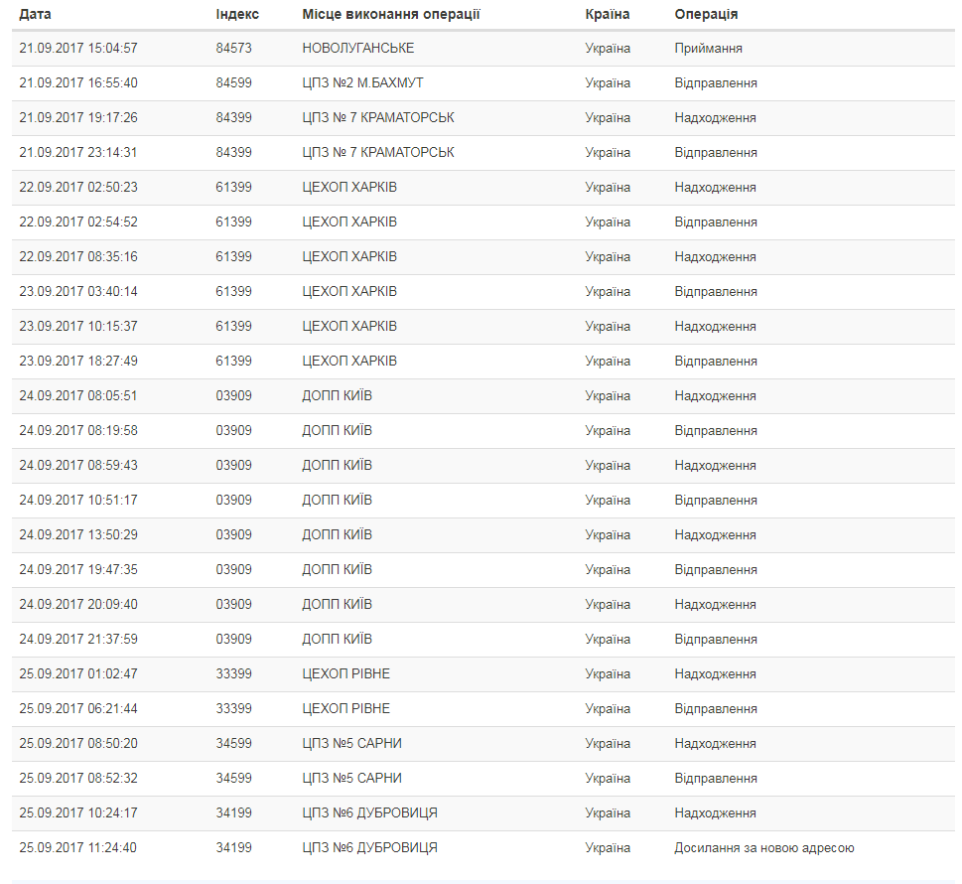Click the Місце виконання операції column header
The height and width of the screenshot is (884, 962).
point(391,15)
